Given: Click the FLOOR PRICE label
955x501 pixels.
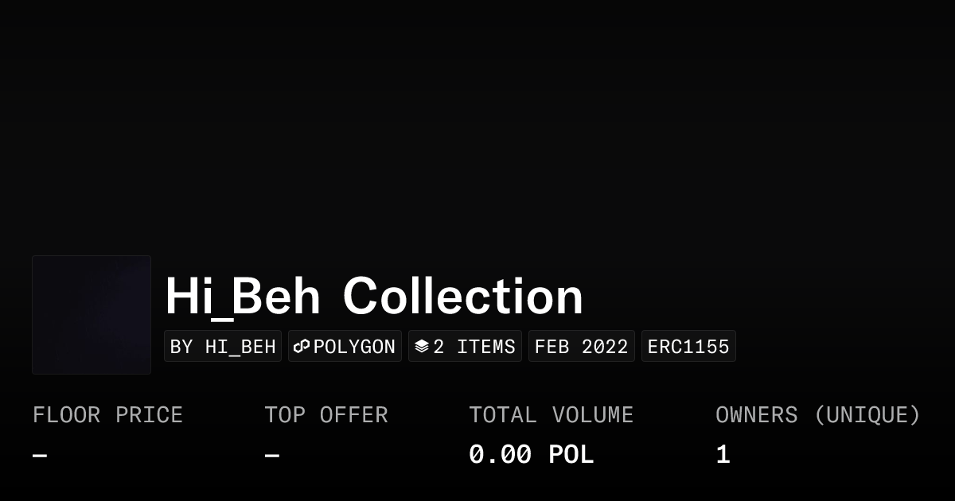Looking at the screenshot, I should tap(107, 415).
